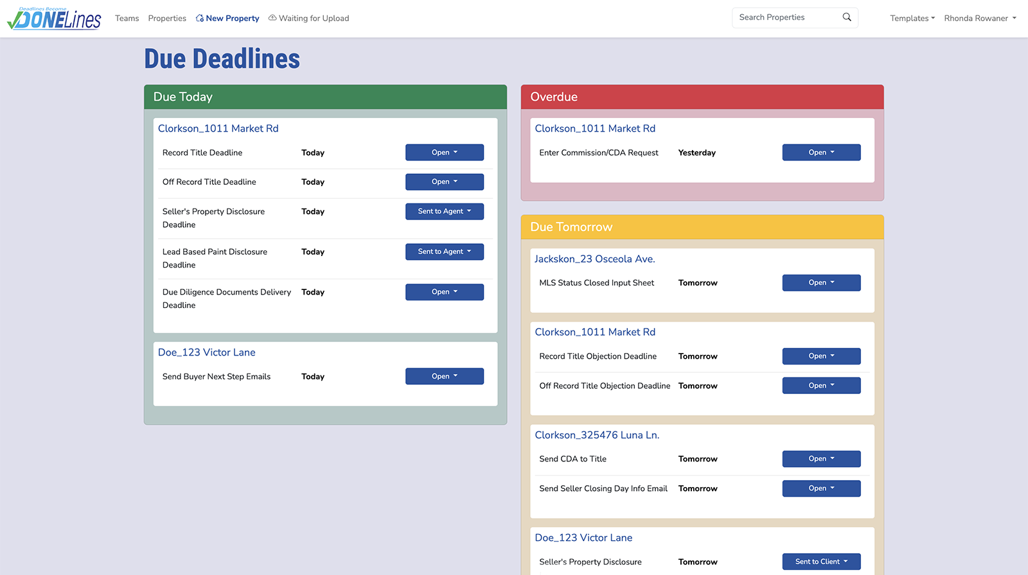
Task: Click Send CDA to Title text
Action: [573, 459]
